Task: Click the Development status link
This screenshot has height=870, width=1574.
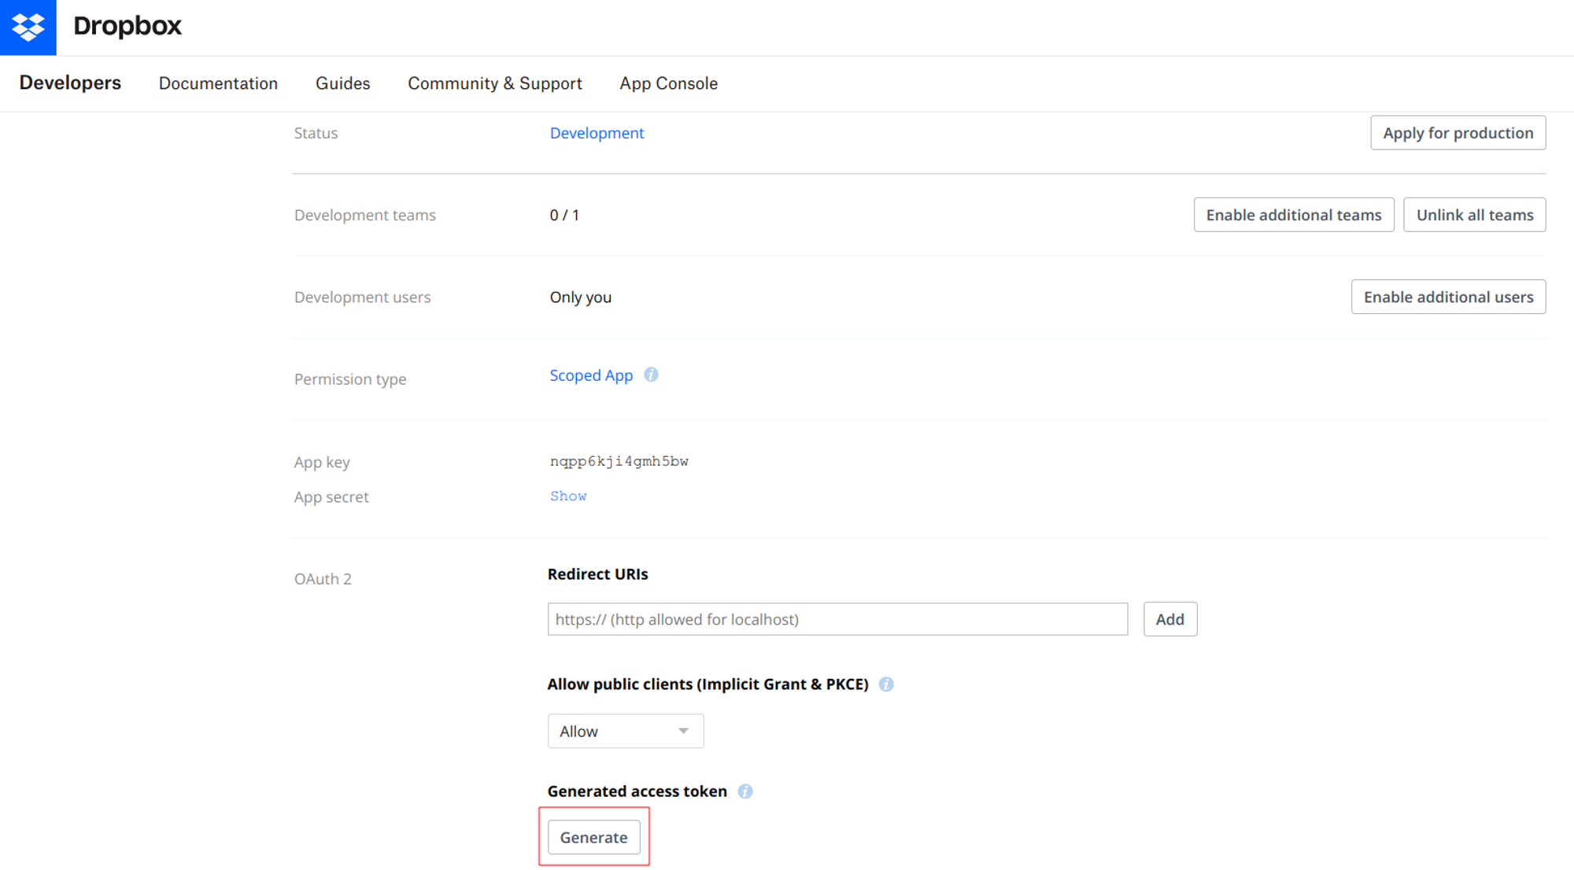Action: coord(597,133)
